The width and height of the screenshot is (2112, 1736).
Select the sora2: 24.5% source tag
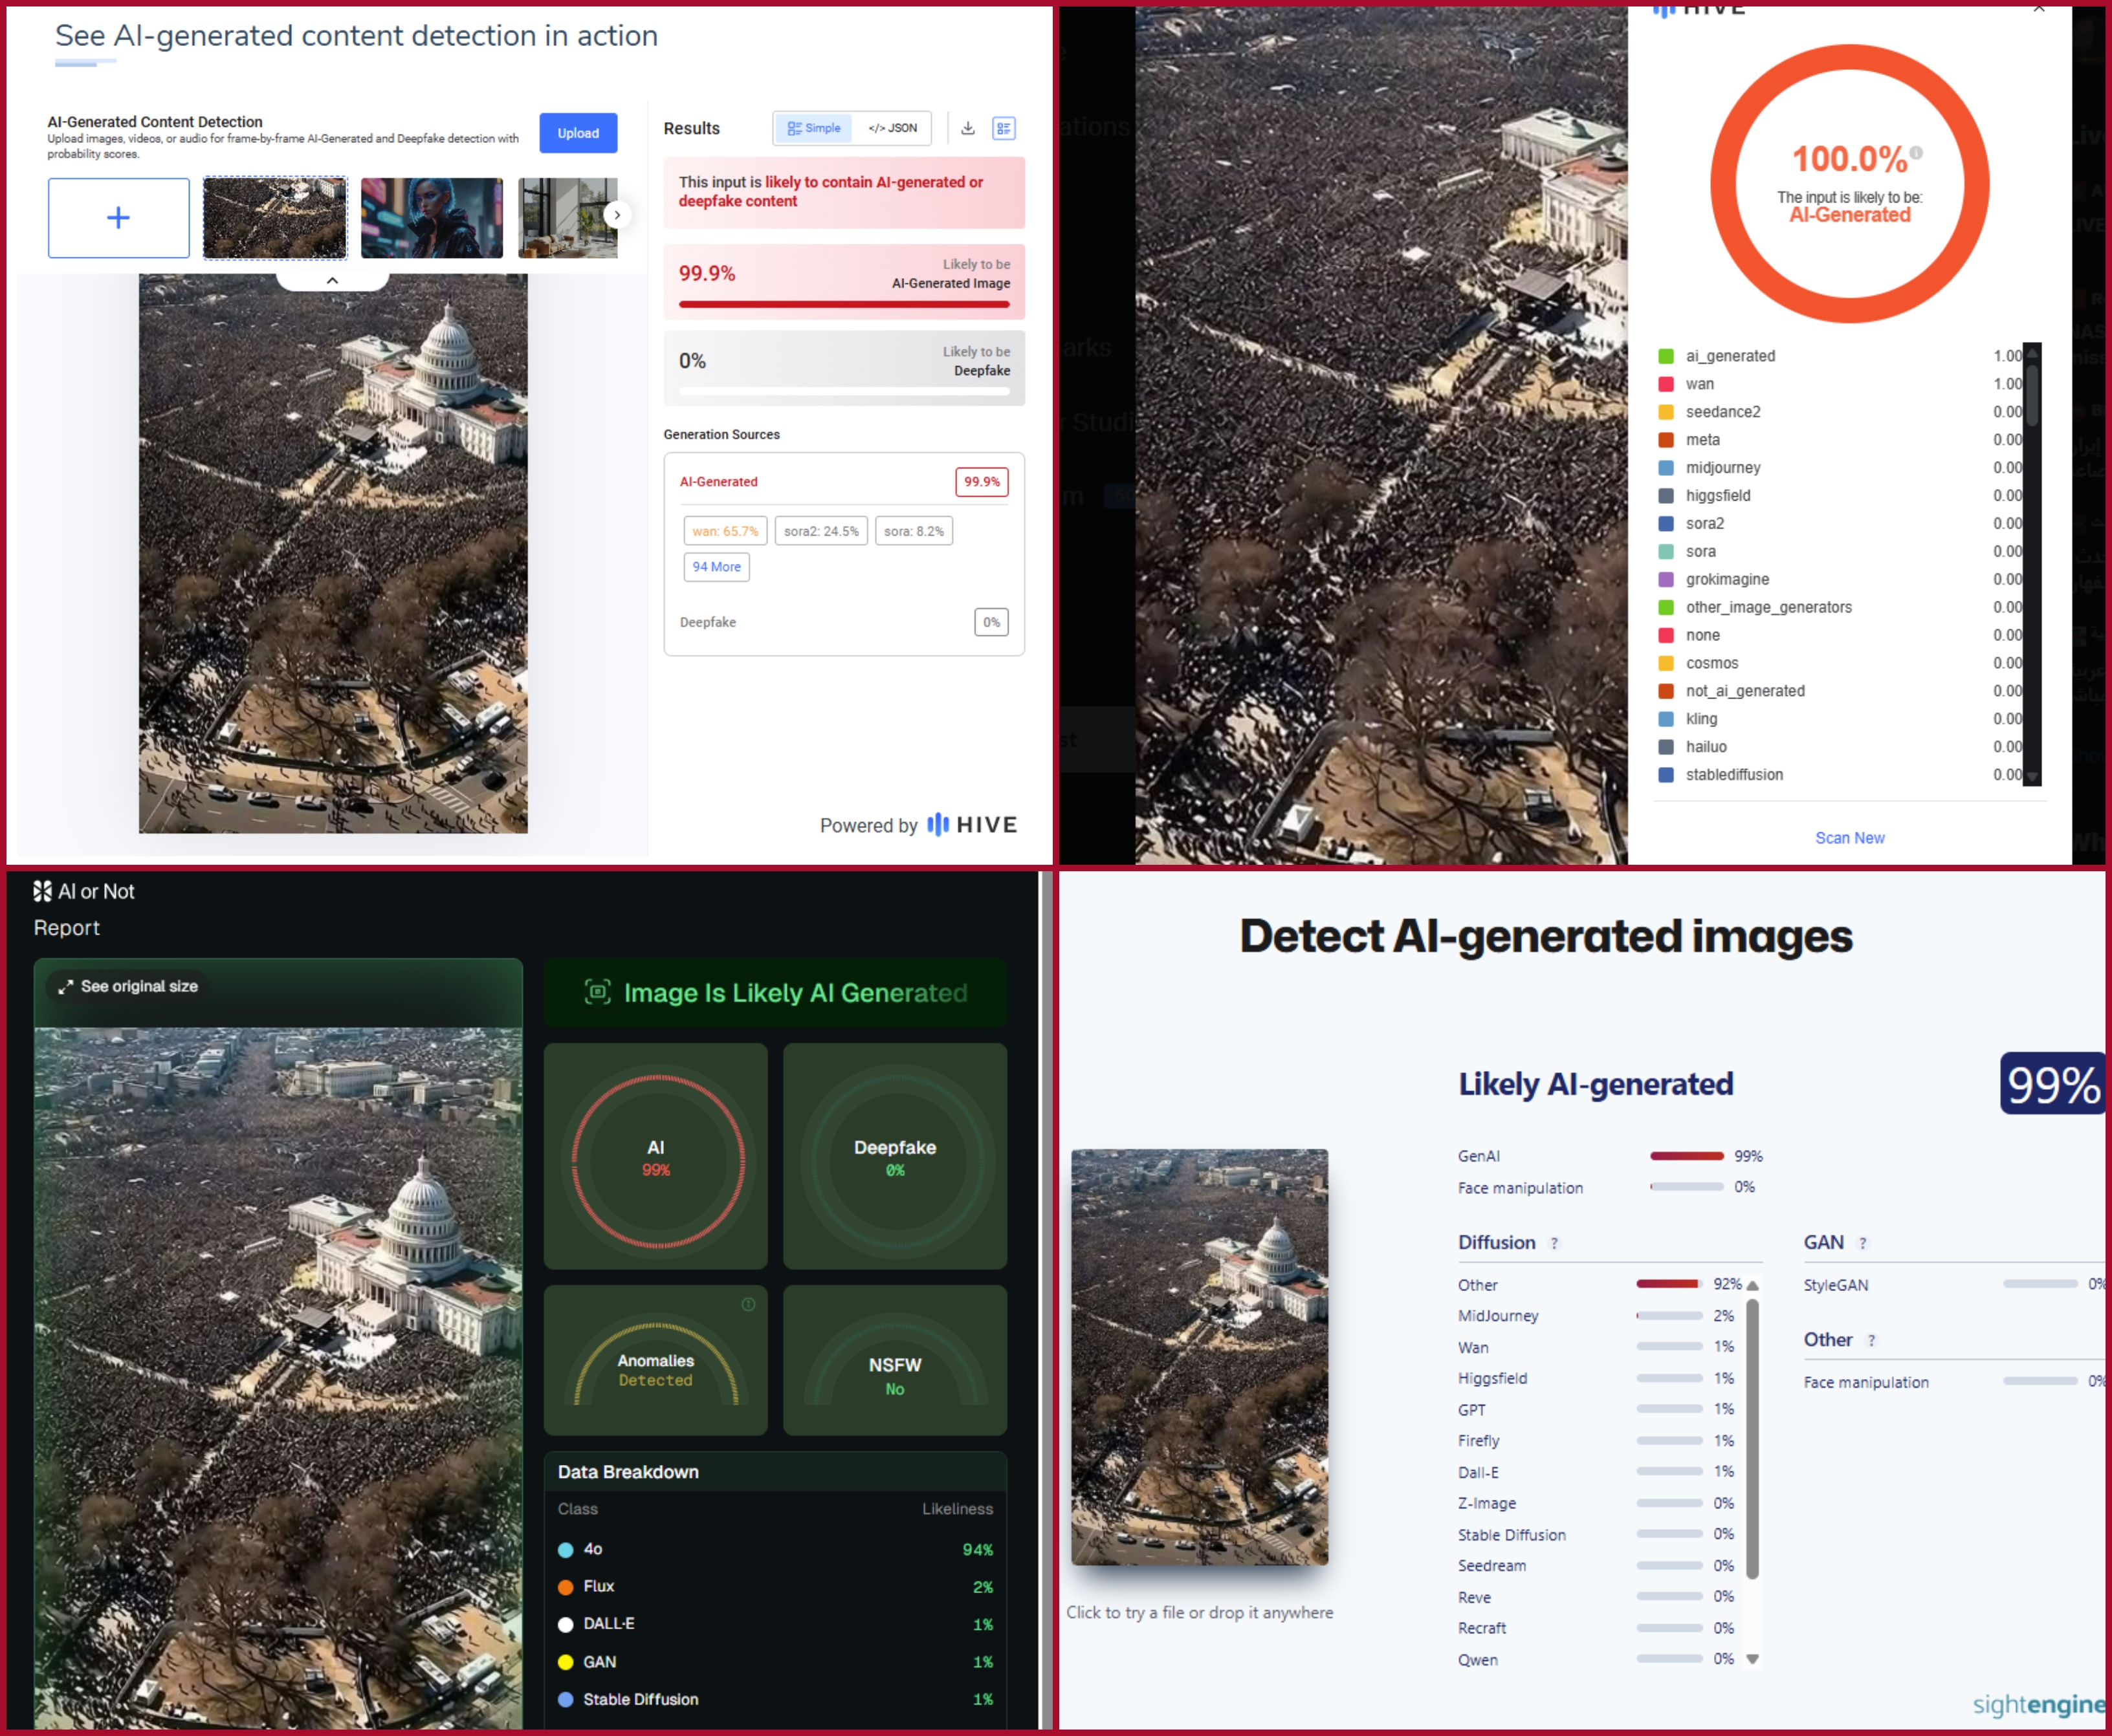coord(820,531)
